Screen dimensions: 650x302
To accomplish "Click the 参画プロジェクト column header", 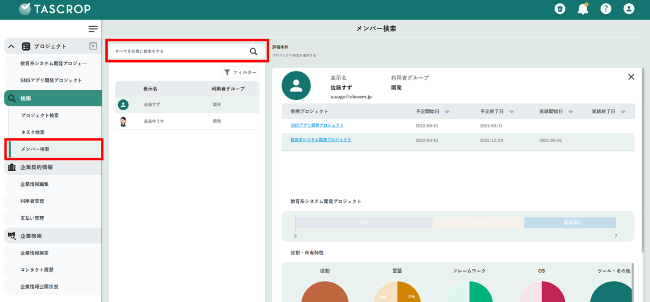I will point(309,111).
